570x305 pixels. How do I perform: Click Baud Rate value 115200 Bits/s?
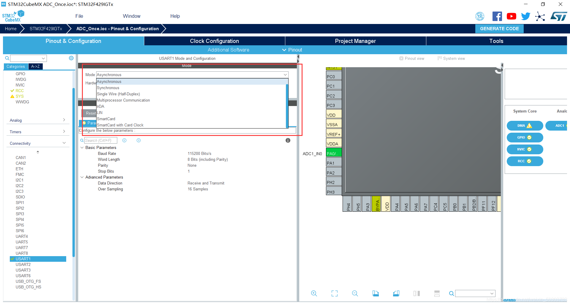pyautogui.click(x=199, y=153)
